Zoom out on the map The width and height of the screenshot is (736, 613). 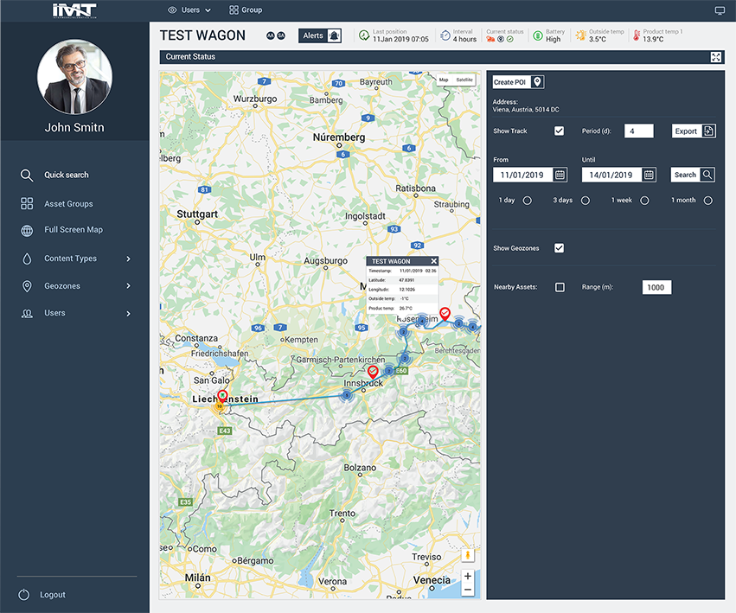point(468,590)
